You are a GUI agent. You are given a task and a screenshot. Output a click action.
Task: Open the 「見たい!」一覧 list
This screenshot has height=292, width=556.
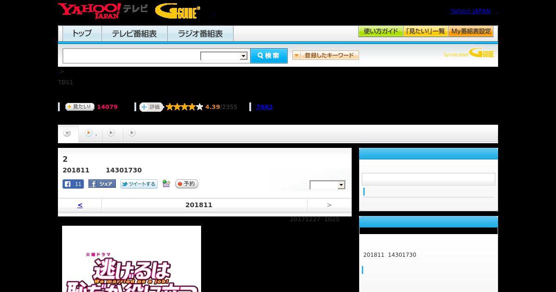[425, 32]
